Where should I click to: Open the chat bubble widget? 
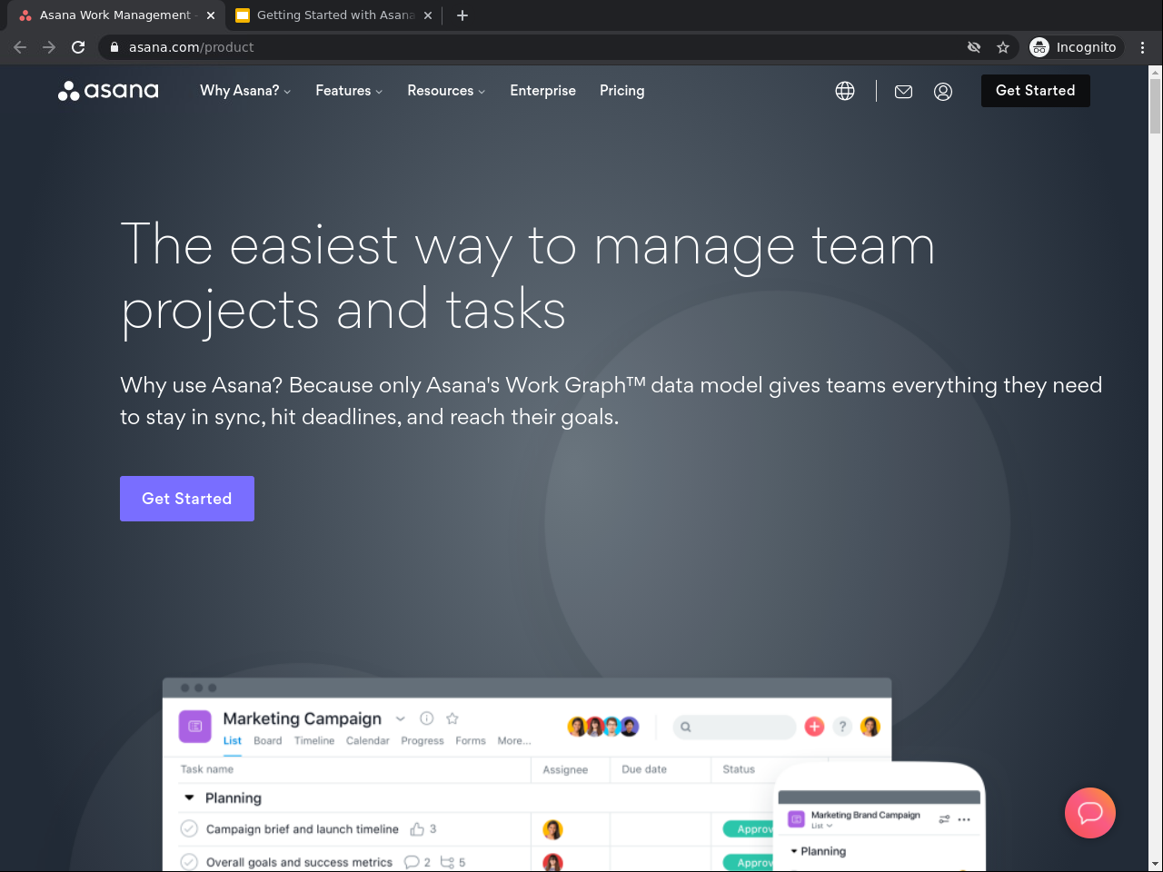pos(1090,813)
